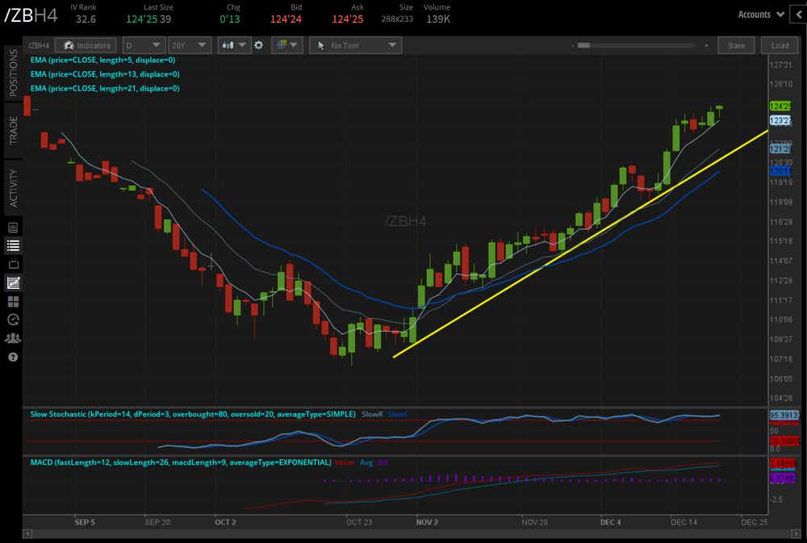Click the /ZBH4 symbol in toolbar
807x543 pixels.
(39, 45)
